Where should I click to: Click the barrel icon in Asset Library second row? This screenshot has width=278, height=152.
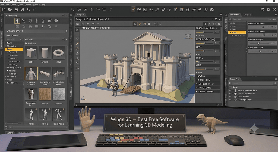point(37,27)
